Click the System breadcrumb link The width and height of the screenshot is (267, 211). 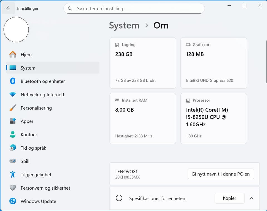[x=124, y=25]
